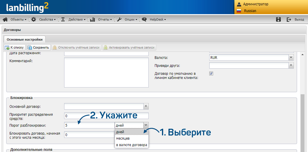This screenshot has width=308, height=152.
Task: Click the hourglass icon left of Выход
Action: pos(278,19)
